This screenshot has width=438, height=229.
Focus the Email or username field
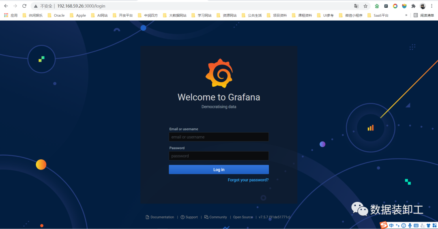coord(219,137)
